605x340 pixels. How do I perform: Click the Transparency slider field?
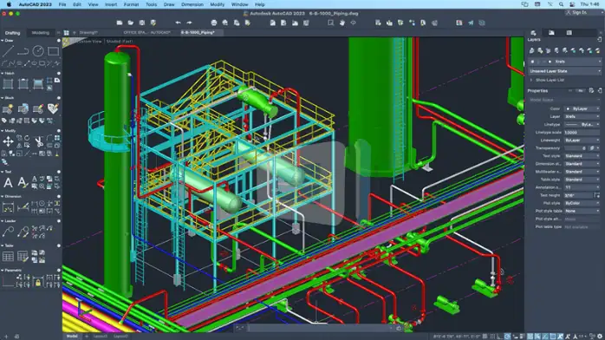576,148
